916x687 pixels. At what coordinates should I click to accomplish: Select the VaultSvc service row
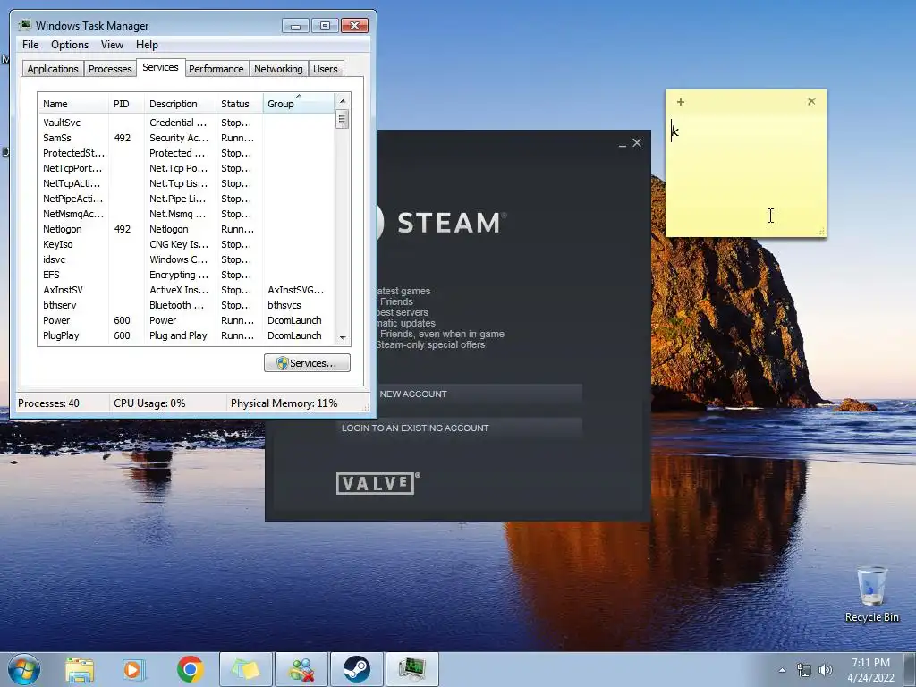[x=186, y=123]
